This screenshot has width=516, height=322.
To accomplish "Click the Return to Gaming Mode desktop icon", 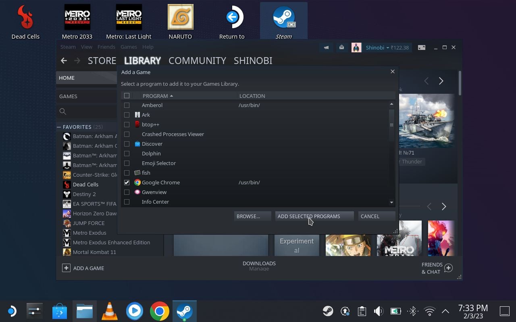I will click(x=232, y=22).
